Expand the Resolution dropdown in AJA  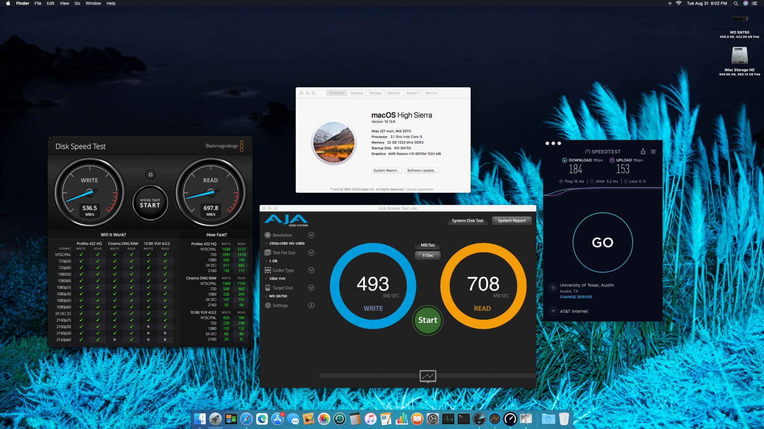tap(311, 235)
